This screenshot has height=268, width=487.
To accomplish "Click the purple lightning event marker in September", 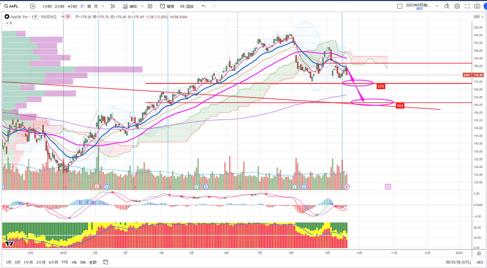I will [347, 187].
